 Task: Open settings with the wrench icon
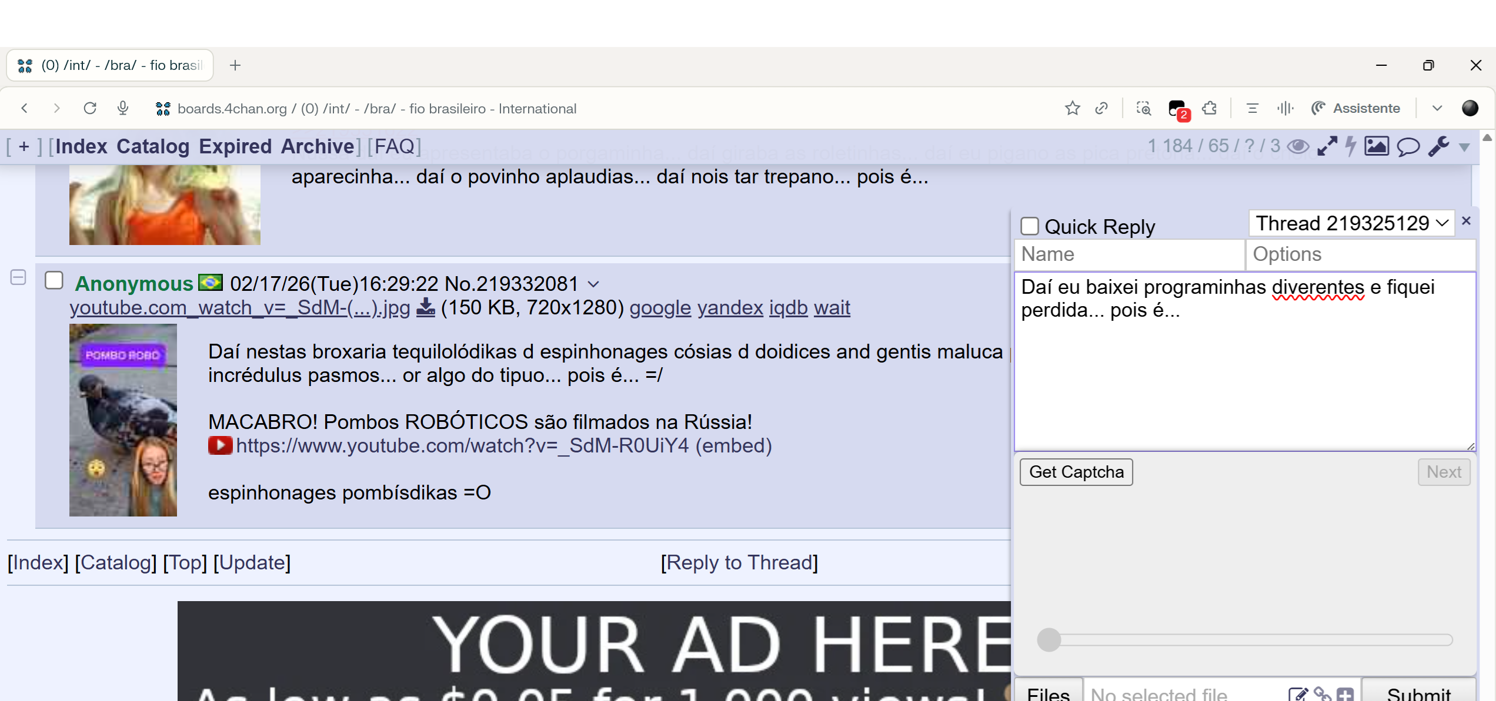tap(1438, 146)
